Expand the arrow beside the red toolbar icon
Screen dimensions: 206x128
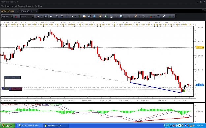(19, 17)
